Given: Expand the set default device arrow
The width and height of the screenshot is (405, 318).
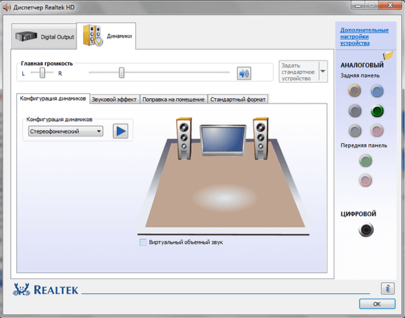Looking at the screenshot, I should tap(323, 71).
